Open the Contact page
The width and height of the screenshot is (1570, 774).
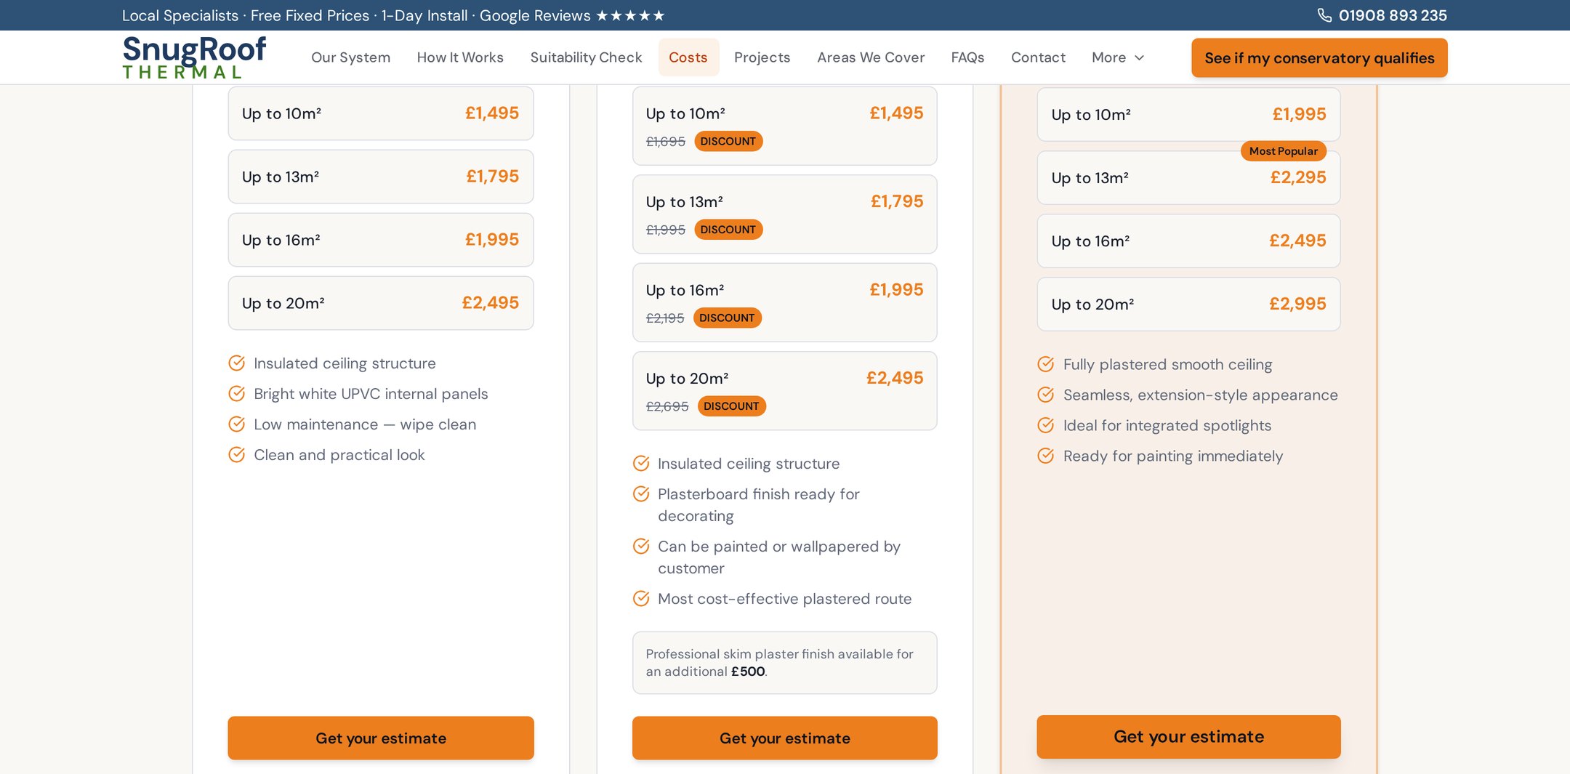tap(1038, 57)
